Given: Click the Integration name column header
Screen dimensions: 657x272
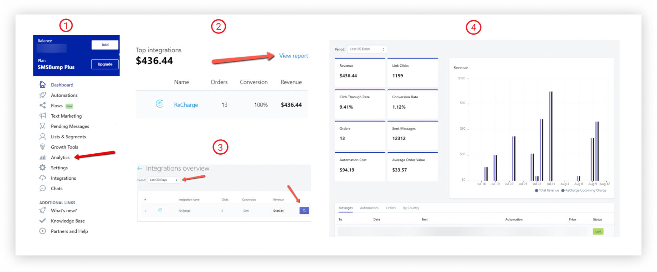Looking at the screenshot, I should coord(189,200).
